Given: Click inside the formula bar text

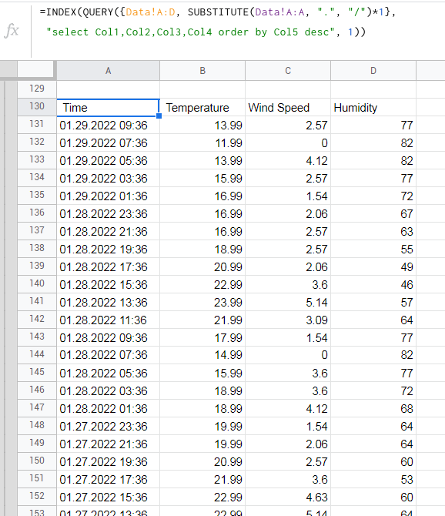Looking at the screenshot, I should click(217, 22).
